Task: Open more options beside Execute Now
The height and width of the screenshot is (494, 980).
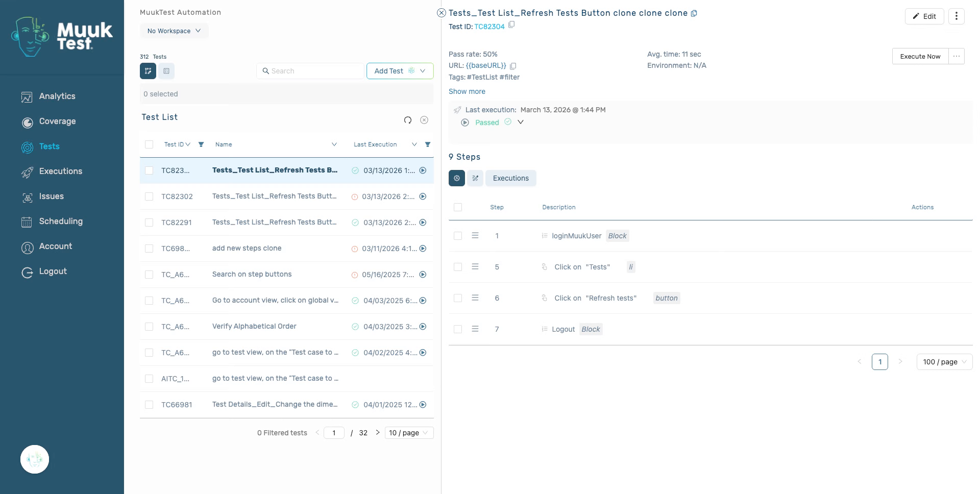Action: [x=957, y=56]
